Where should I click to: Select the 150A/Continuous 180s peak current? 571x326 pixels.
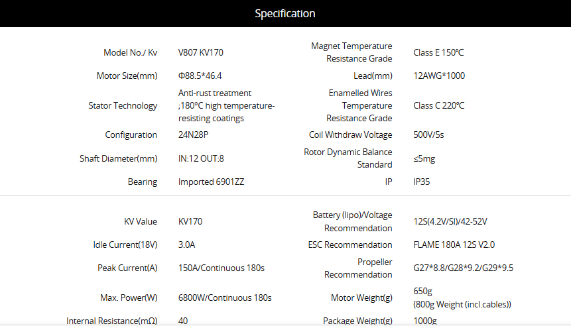click(x=222, y=268)
